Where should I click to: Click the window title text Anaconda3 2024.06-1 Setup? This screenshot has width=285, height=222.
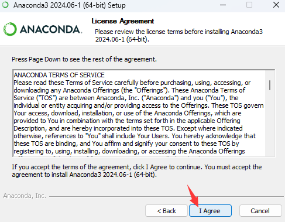coord(70,5)
